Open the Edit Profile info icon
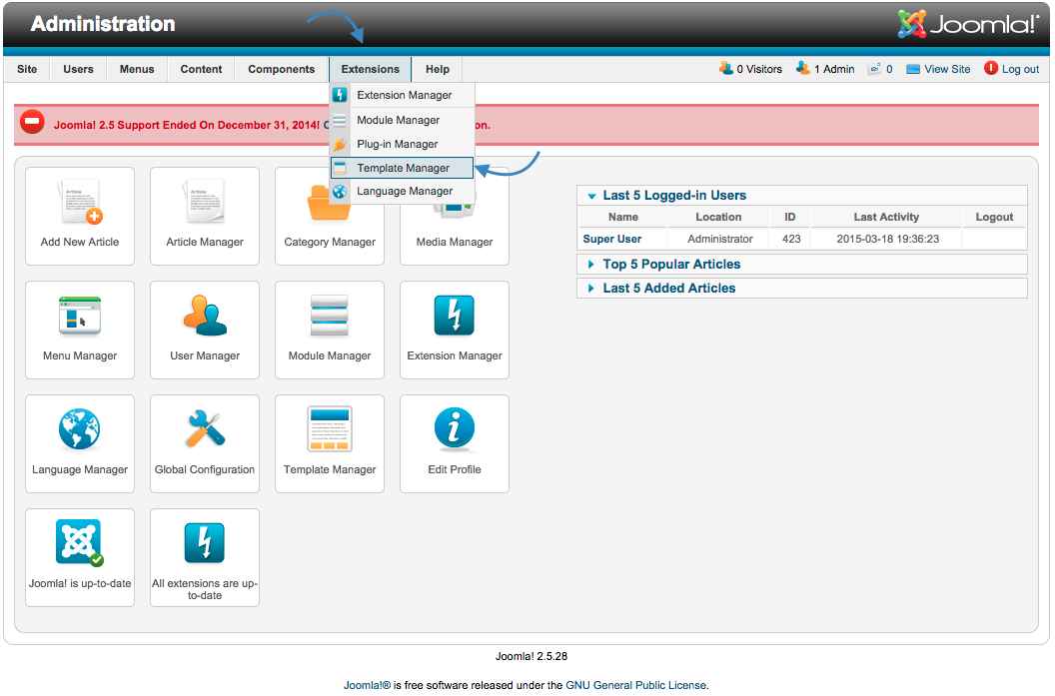 click(x=455, y=443)
